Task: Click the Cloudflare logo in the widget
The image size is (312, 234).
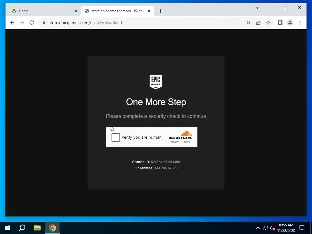Action: (180, 135)
